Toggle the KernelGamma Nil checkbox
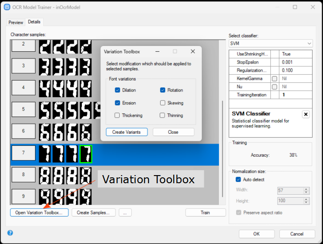The image size is (323, 244). coord(274,78)
